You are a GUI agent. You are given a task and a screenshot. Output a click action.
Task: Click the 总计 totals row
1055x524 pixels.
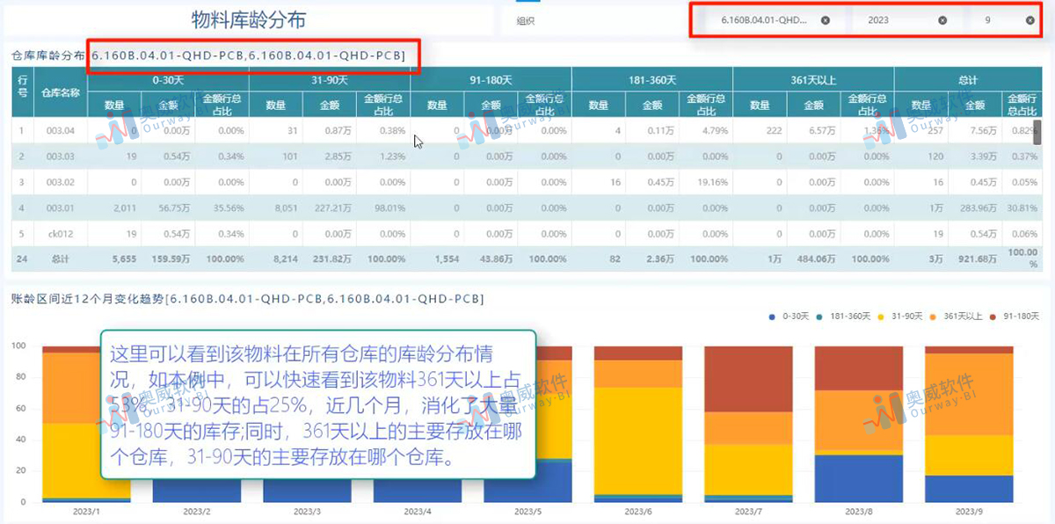point(62,259)
